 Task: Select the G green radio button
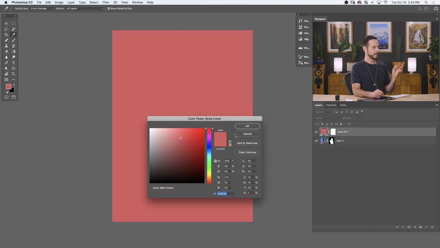point(215,182)
